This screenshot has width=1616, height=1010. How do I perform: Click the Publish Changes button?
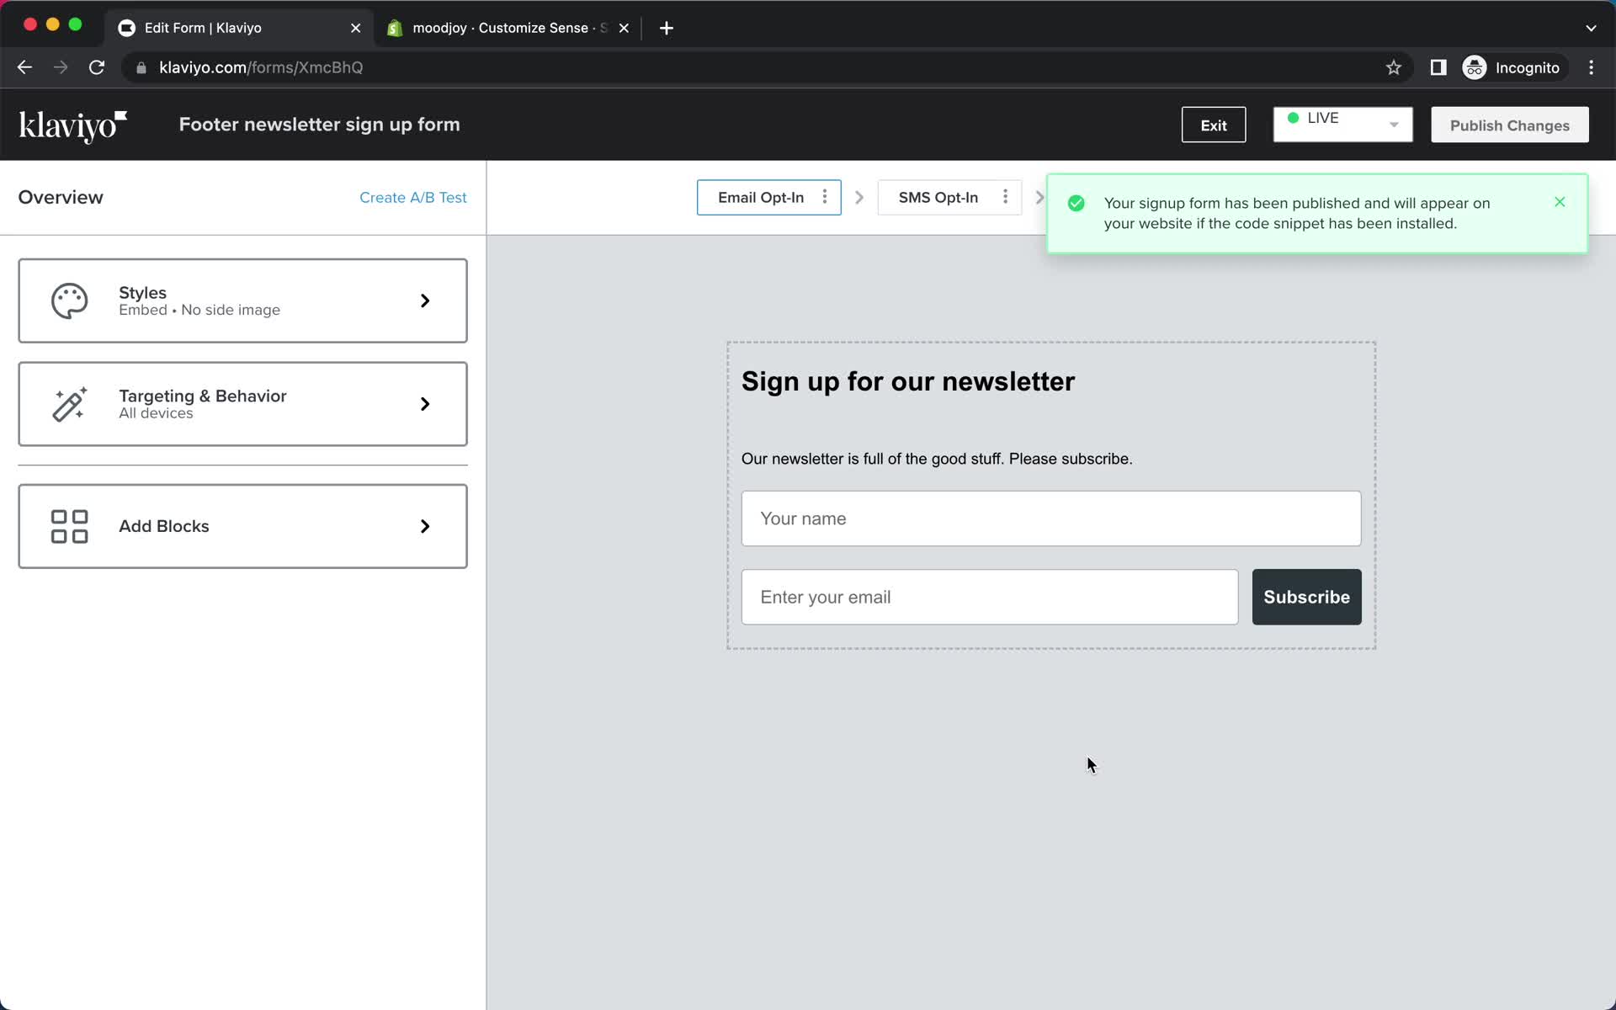coord(1510,125)
